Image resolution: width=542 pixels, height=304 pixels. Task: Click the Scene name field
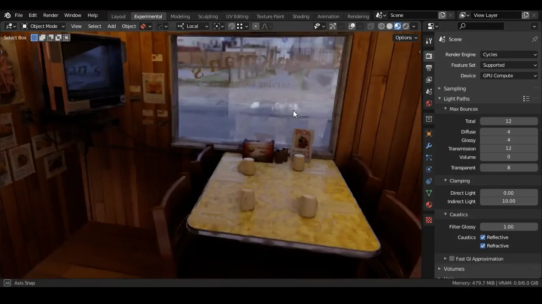413,15
